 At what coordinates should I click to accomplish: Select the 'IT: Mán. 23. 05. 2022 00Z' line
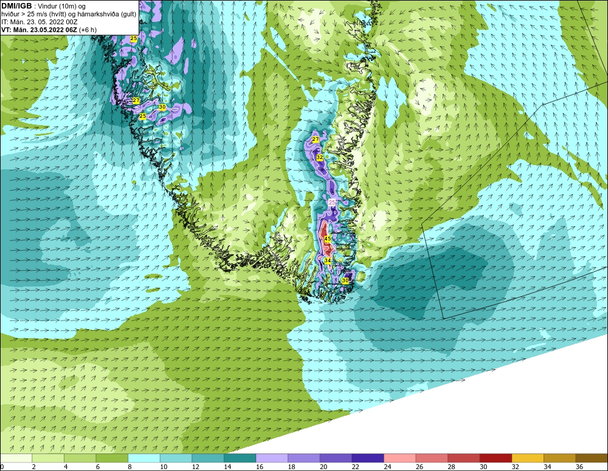point(39,22)
